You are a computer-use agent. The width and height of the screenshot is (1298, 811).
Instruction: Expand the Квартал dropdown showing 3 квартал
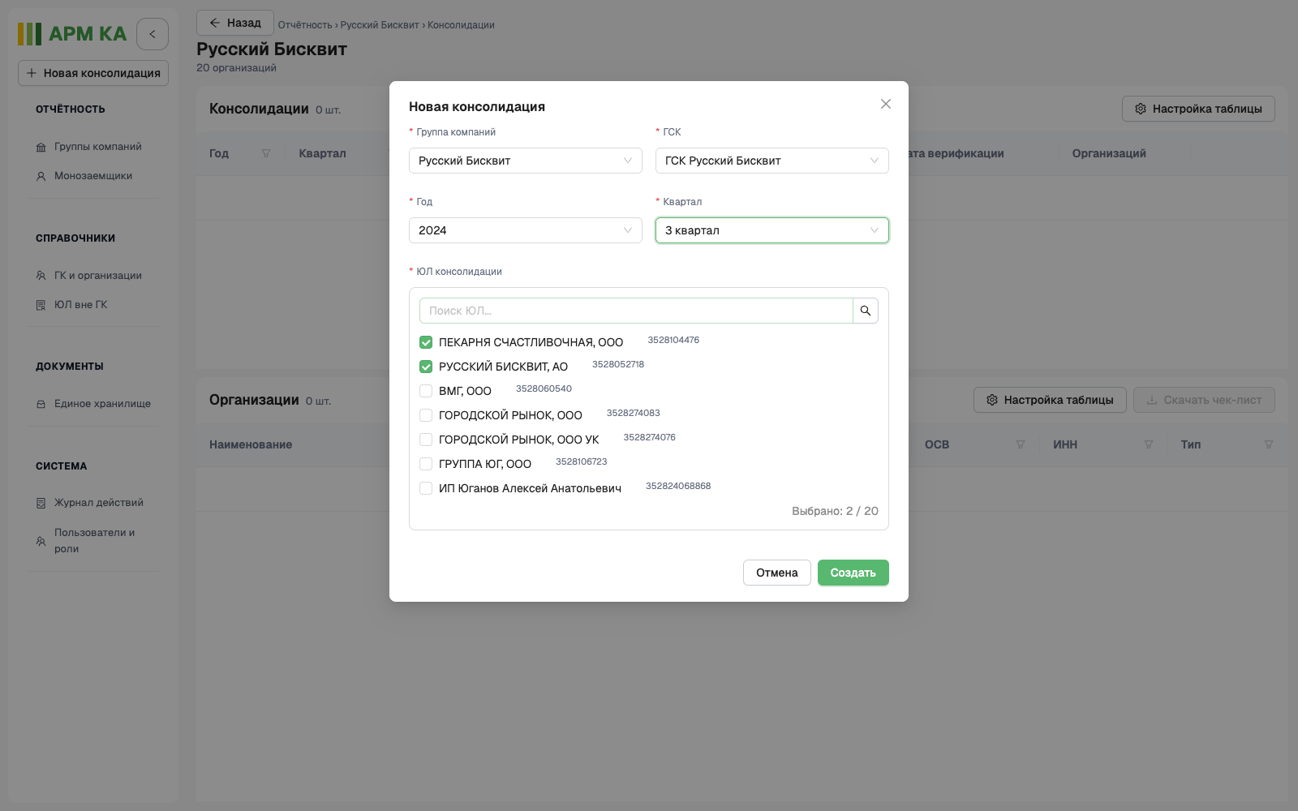[x=772, y=230]
